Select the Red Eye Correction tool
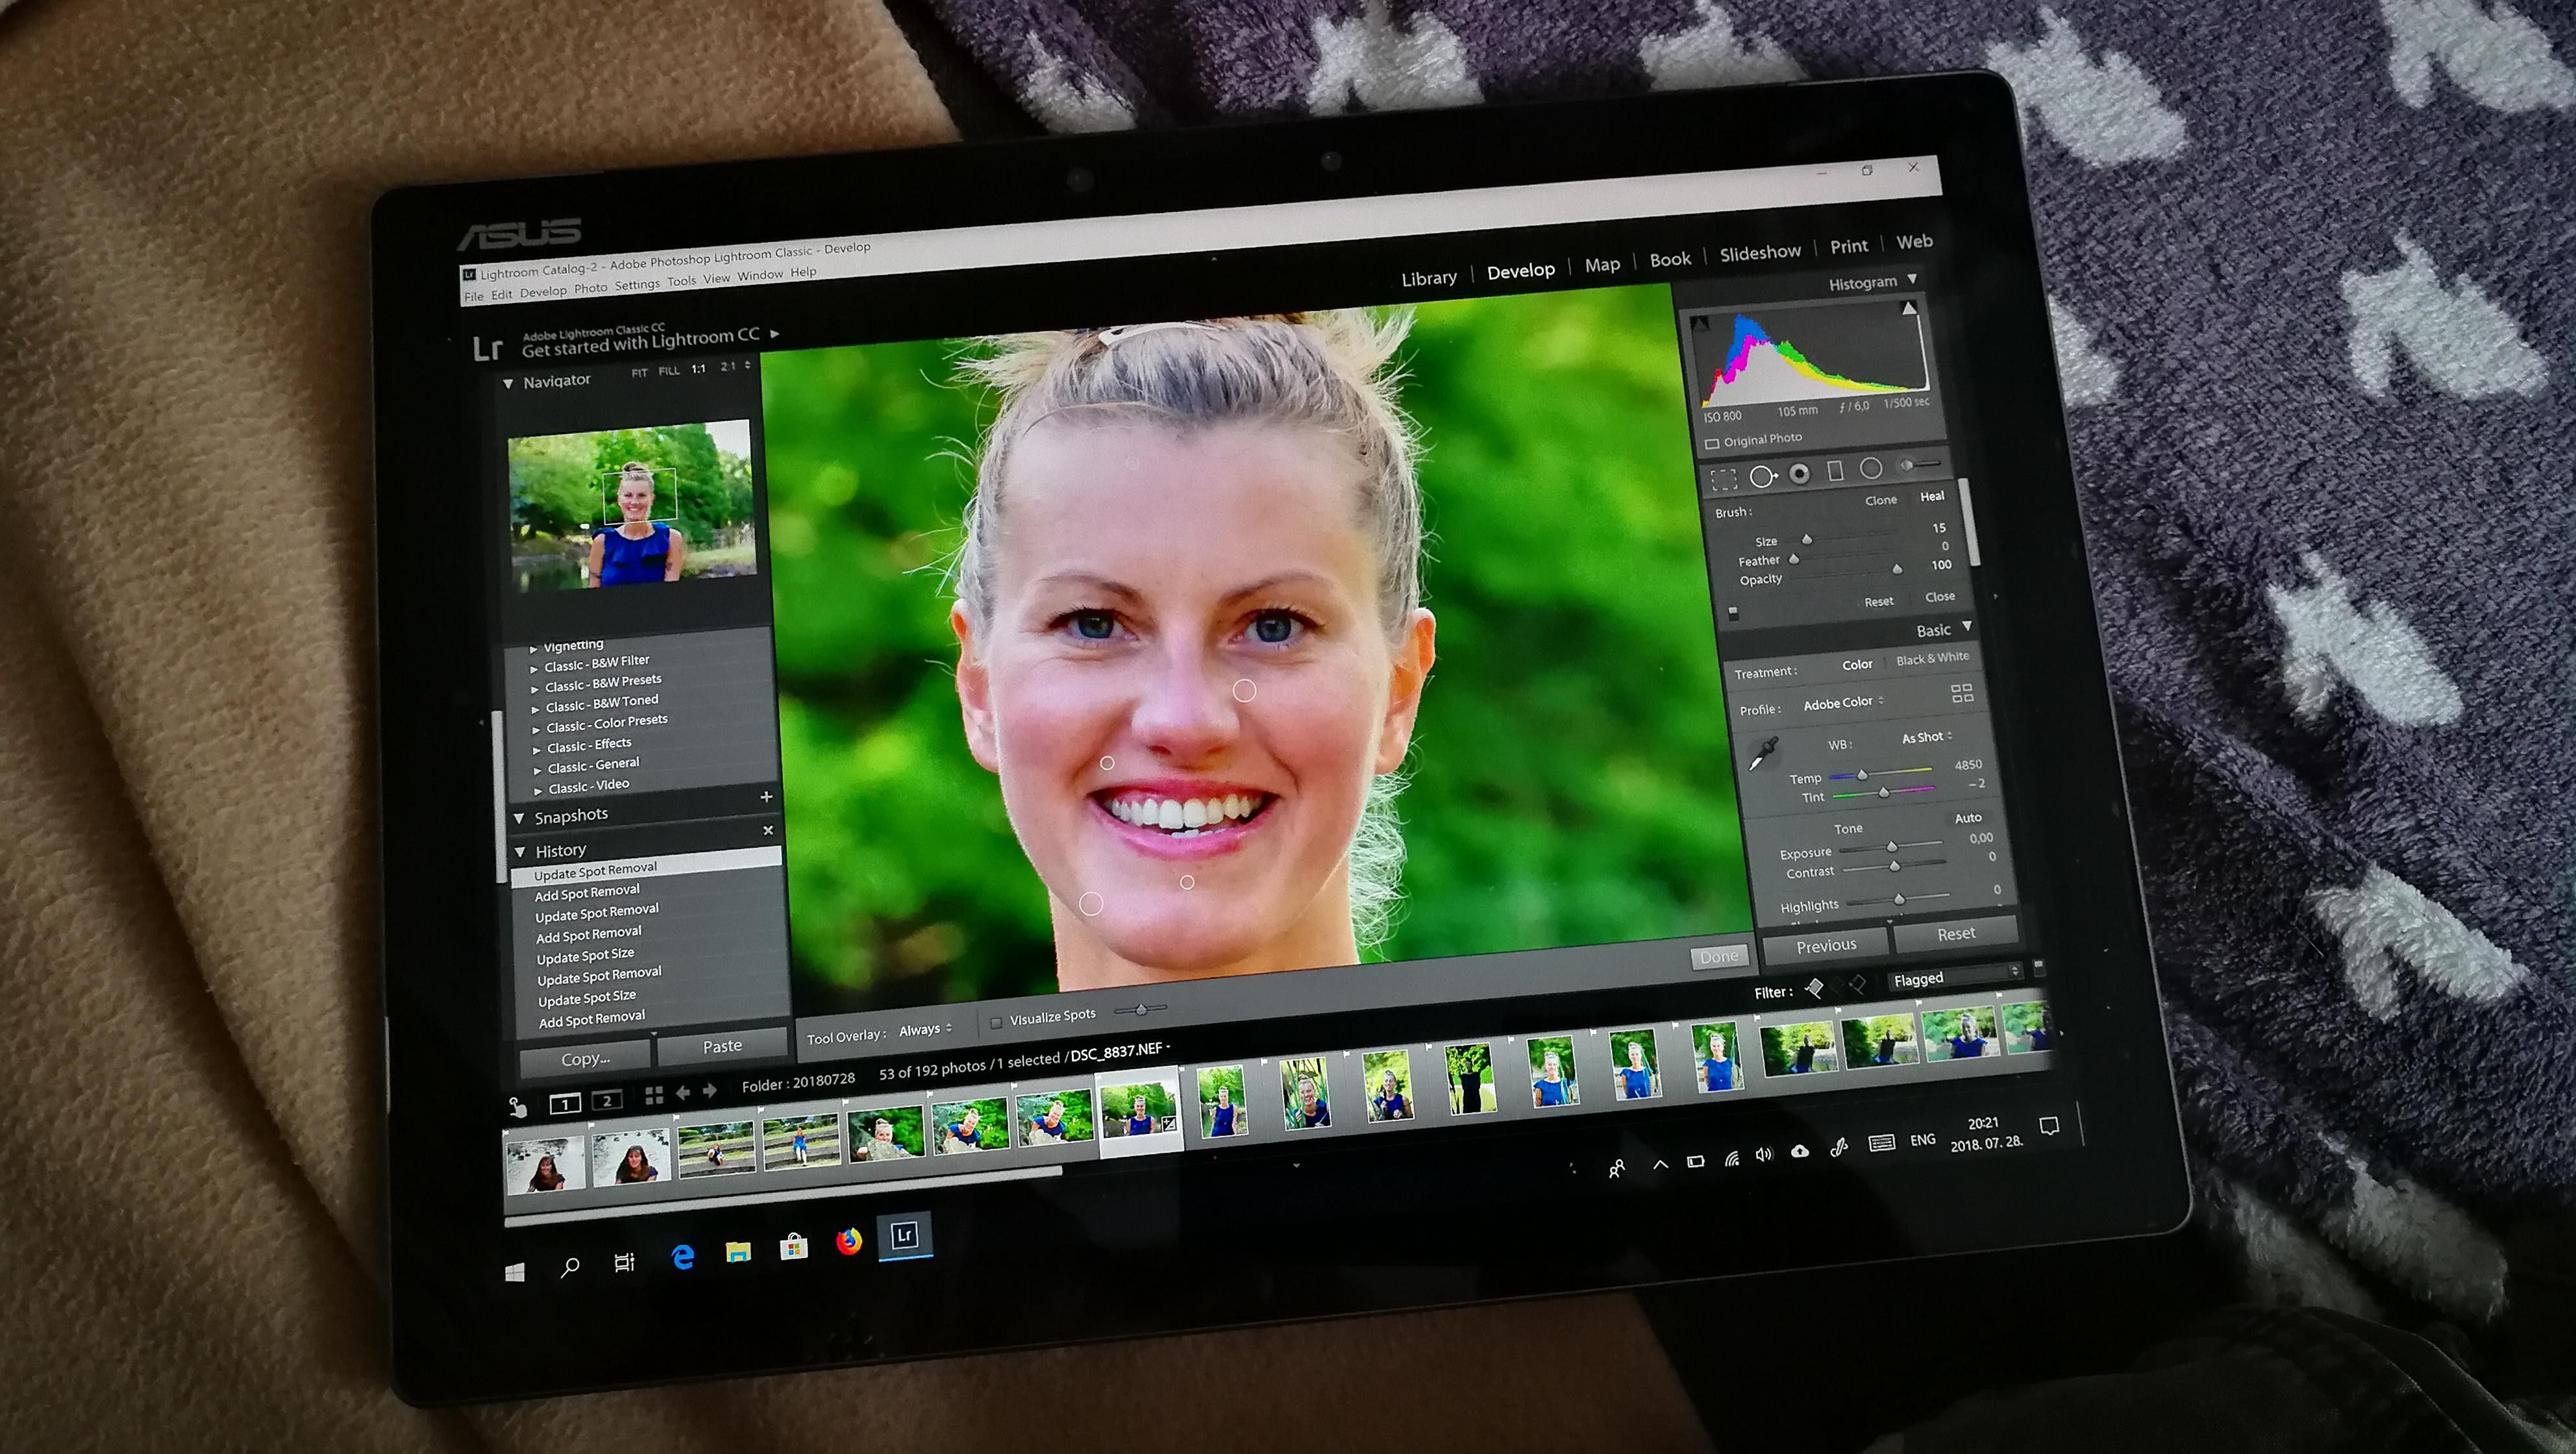The height and width of the screenshot is (1454, 2576). [1799, 473]
